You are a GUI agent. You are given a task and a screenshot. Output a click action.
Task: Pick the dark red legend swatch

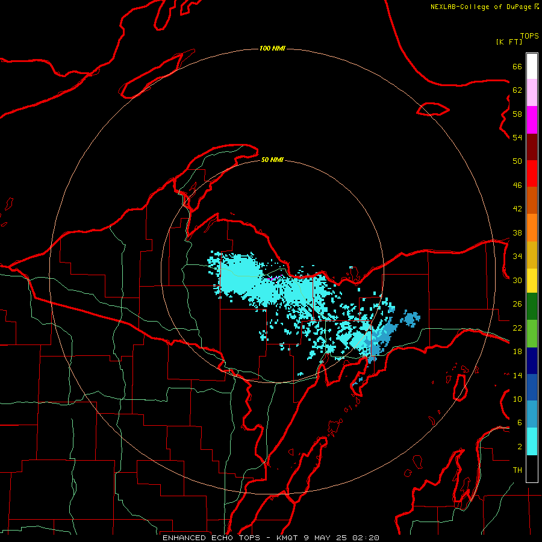click(x=532, y=146)
